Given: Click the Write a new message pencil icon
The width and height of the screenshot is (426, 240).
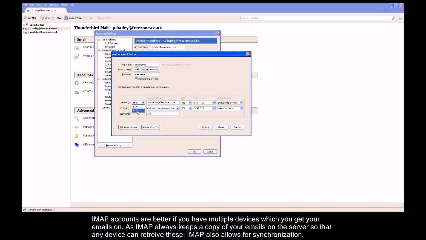Looking at the screenshot, I should click(77, 56).
